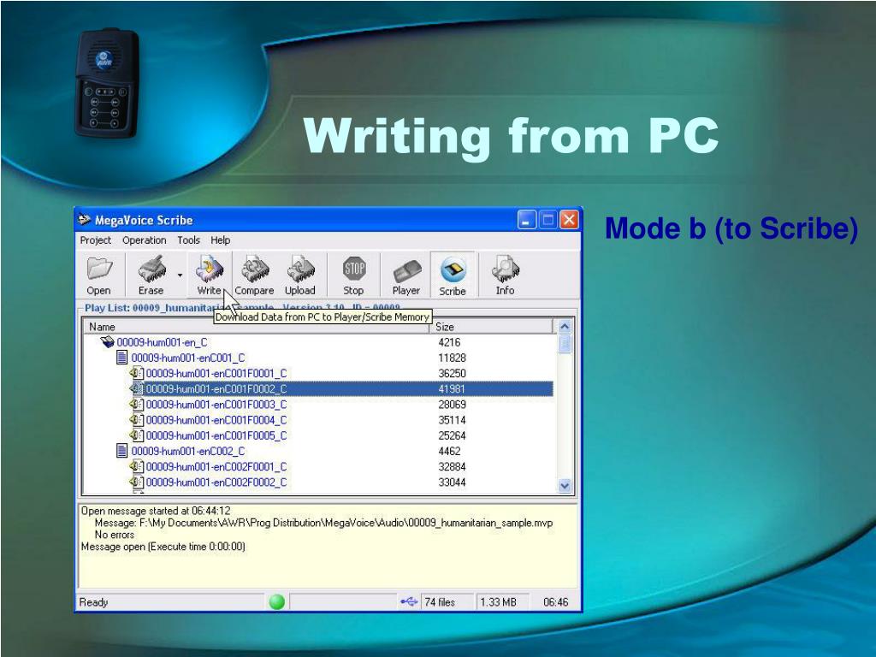The width and height of the screenshot is (876, 657).
Task: Click the audio icon of 00009-hum001-enC002F0002_C
Action: click(136, 482)
